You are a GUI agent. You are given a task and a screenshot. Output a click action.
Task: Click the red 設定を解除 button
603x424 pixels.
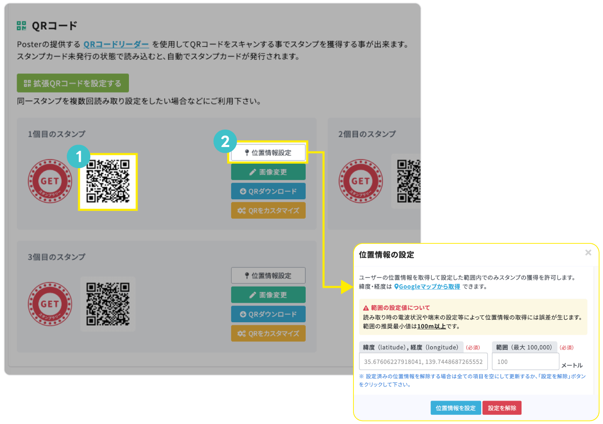tap(502, 408)
